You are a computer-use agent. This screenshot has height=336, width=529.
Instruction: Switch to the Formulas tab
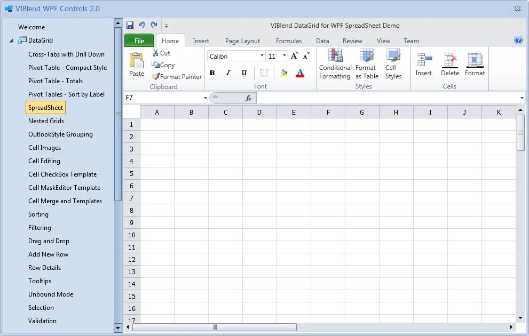(289, 41)
